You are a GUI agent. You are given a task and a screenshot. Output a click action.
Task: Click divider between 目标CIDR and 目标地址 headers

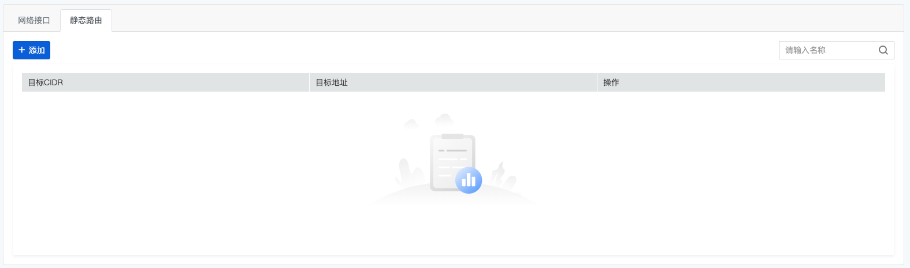[309, 82]
